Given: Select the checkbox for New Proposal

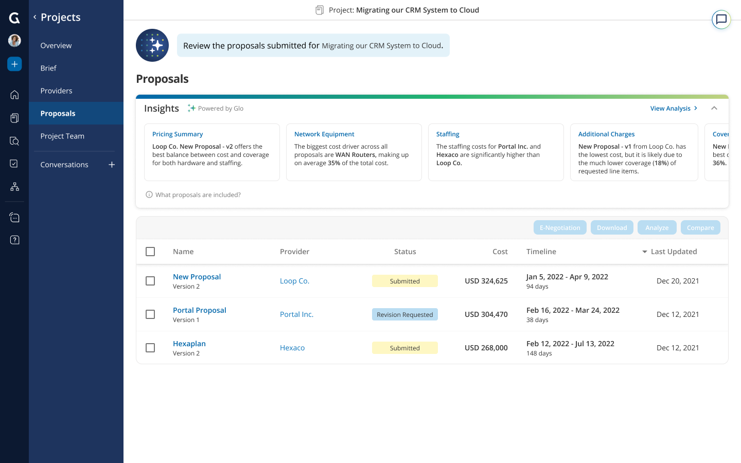Looking at the screenshot, I should pos(150,281).
